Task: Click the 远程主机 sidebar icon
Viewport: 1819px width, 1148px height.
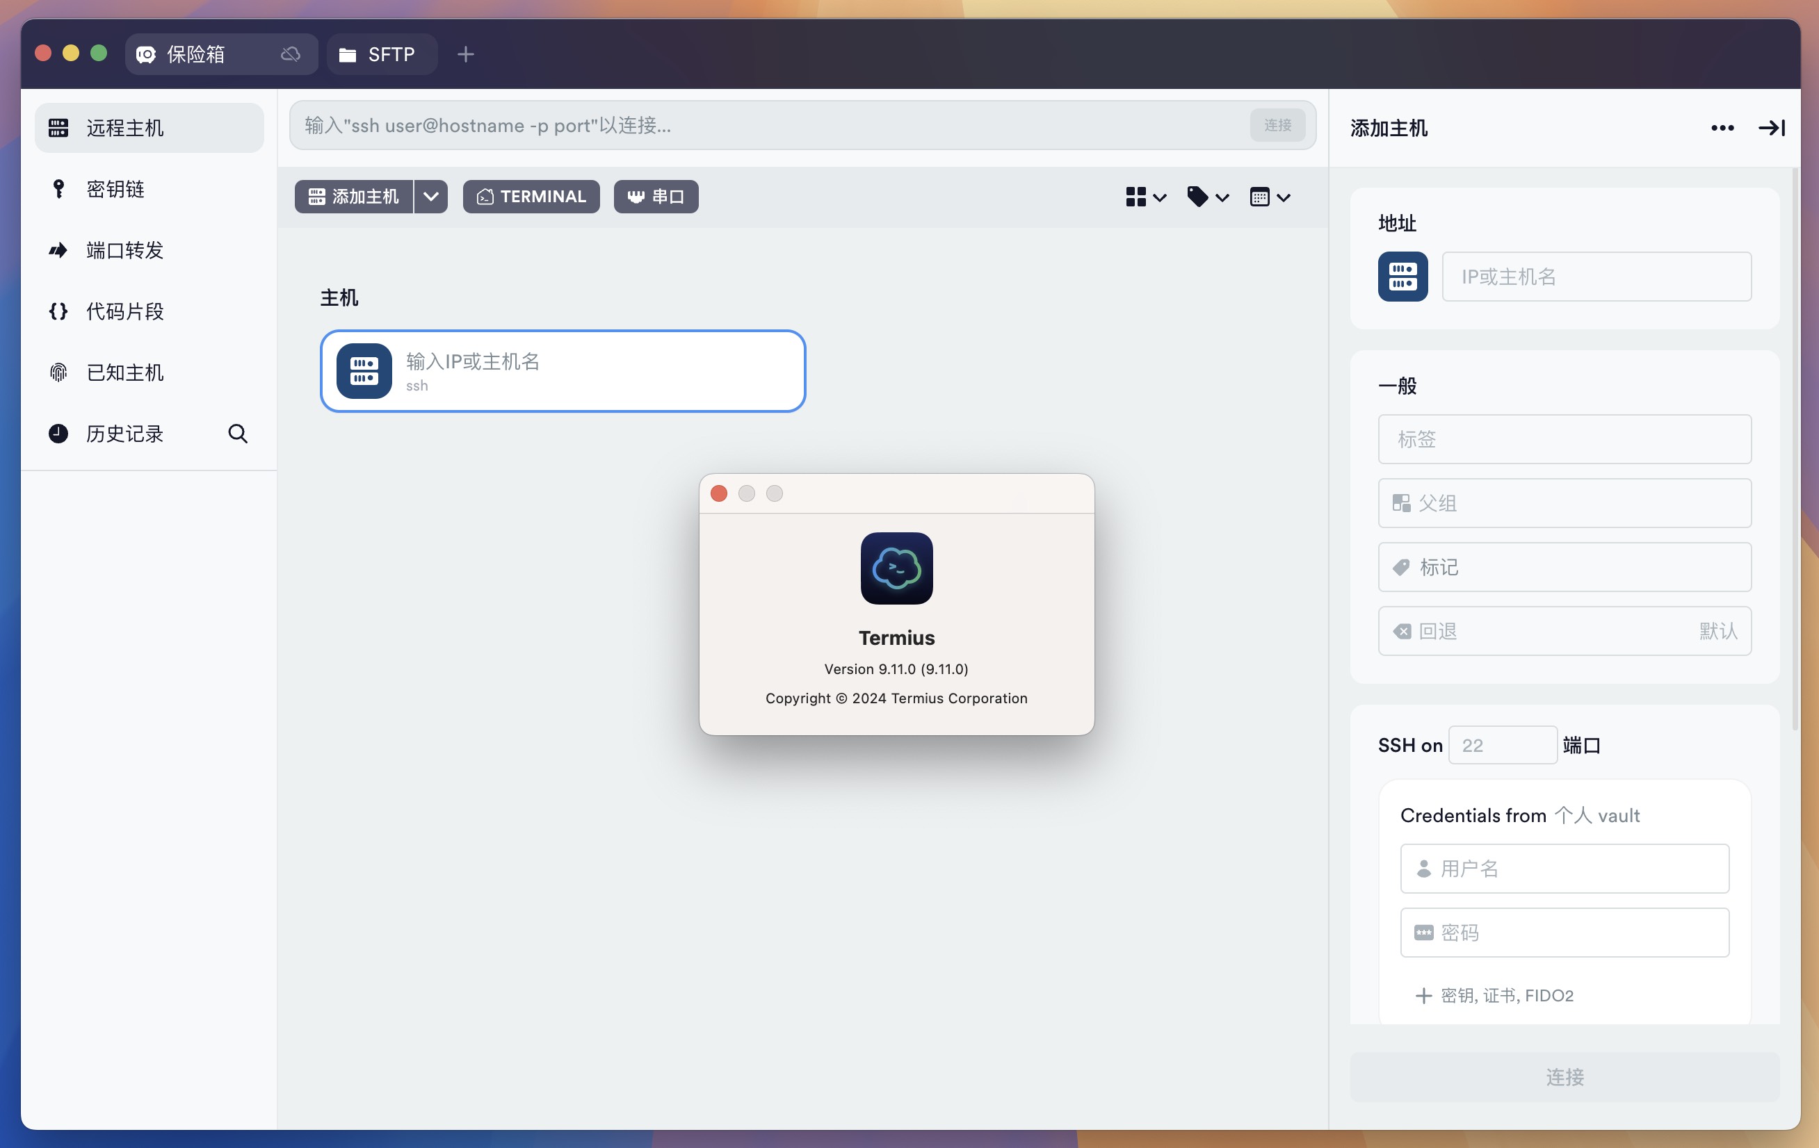Action: pyautogui.click(x=58, y=127)
